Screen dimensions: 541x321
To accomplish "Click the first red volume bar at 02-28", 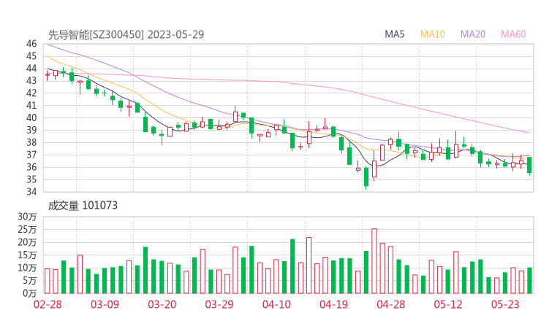I will (48, 281).
